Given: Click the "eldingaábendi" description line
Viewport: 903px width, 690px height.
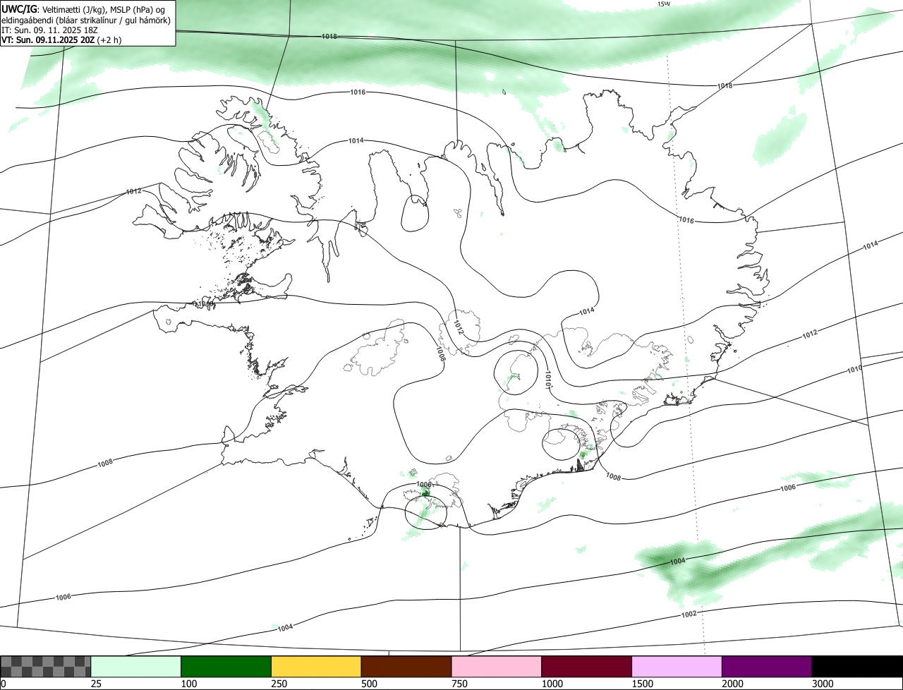Looking at the screenshot, I should pyautogui.click(x=86, y=20).
